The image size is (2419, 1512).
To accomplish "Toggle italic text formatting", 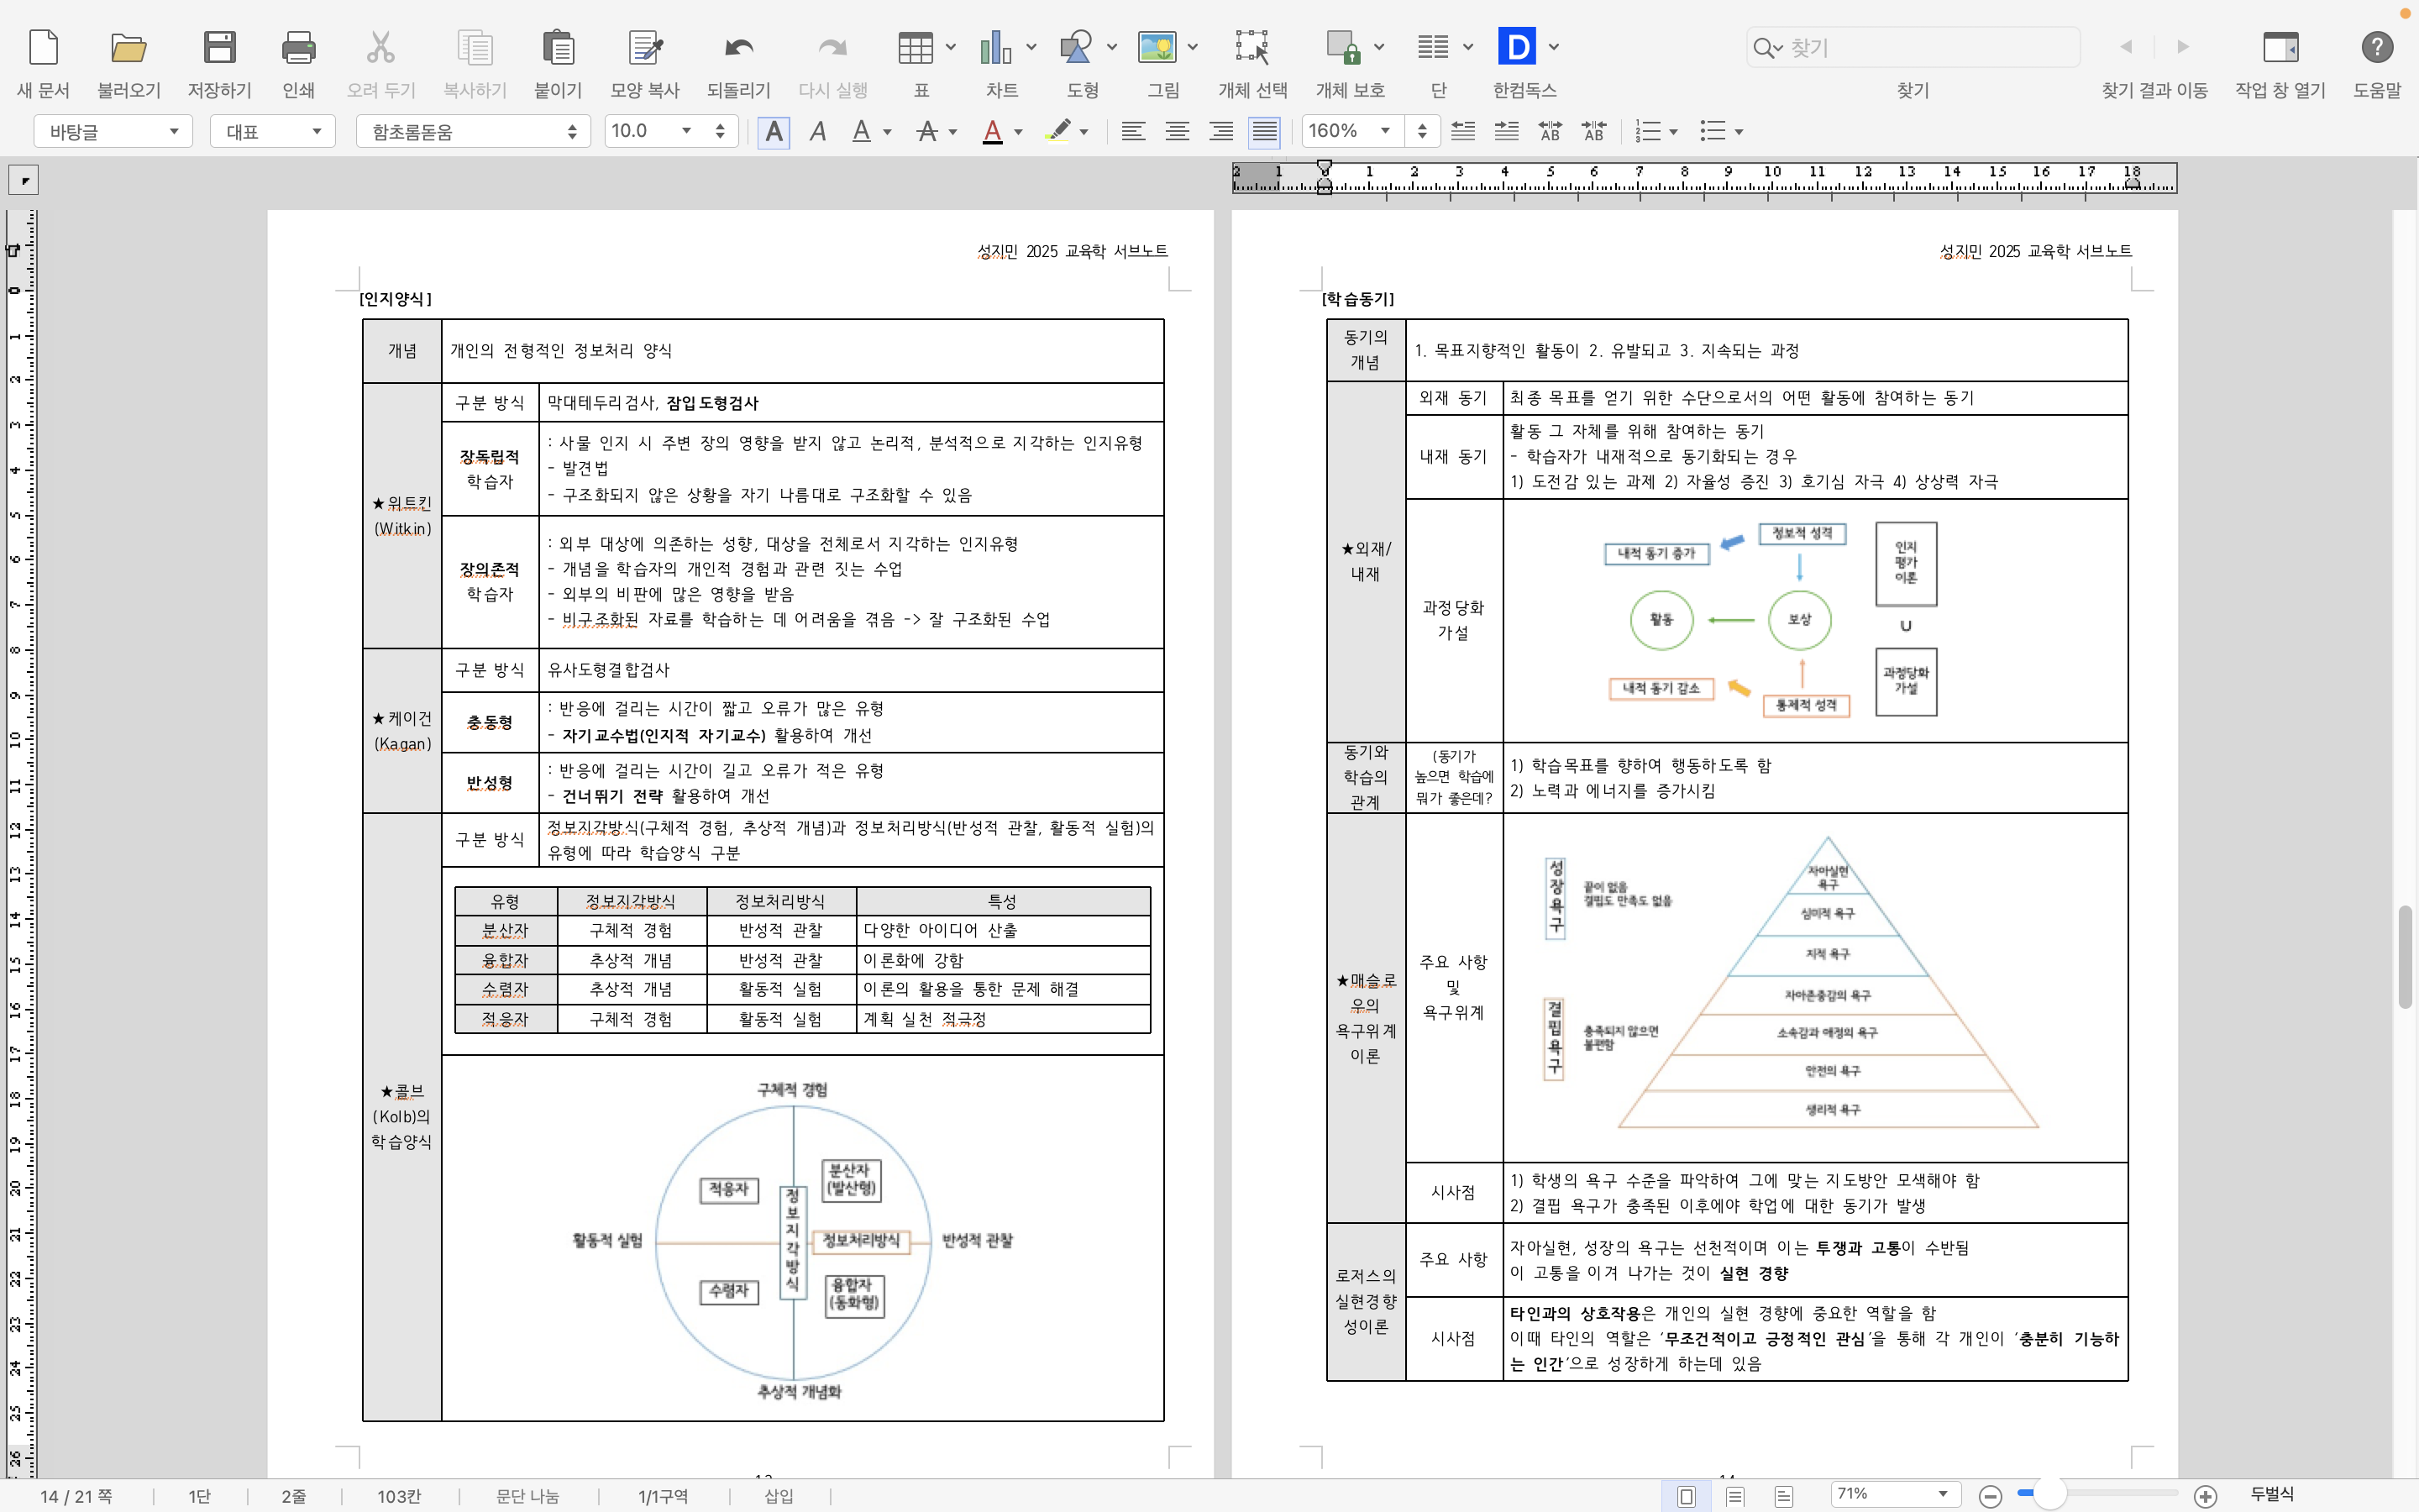I will coord(817,131).
